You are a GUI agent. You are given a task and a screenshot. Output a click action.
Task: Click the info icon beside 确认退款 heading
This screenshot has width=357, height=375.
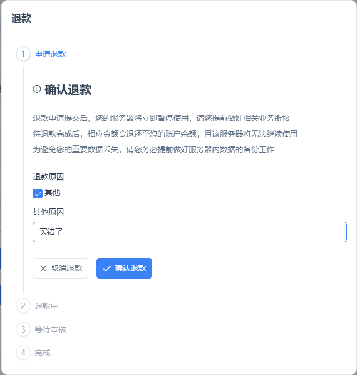[37, 89]
